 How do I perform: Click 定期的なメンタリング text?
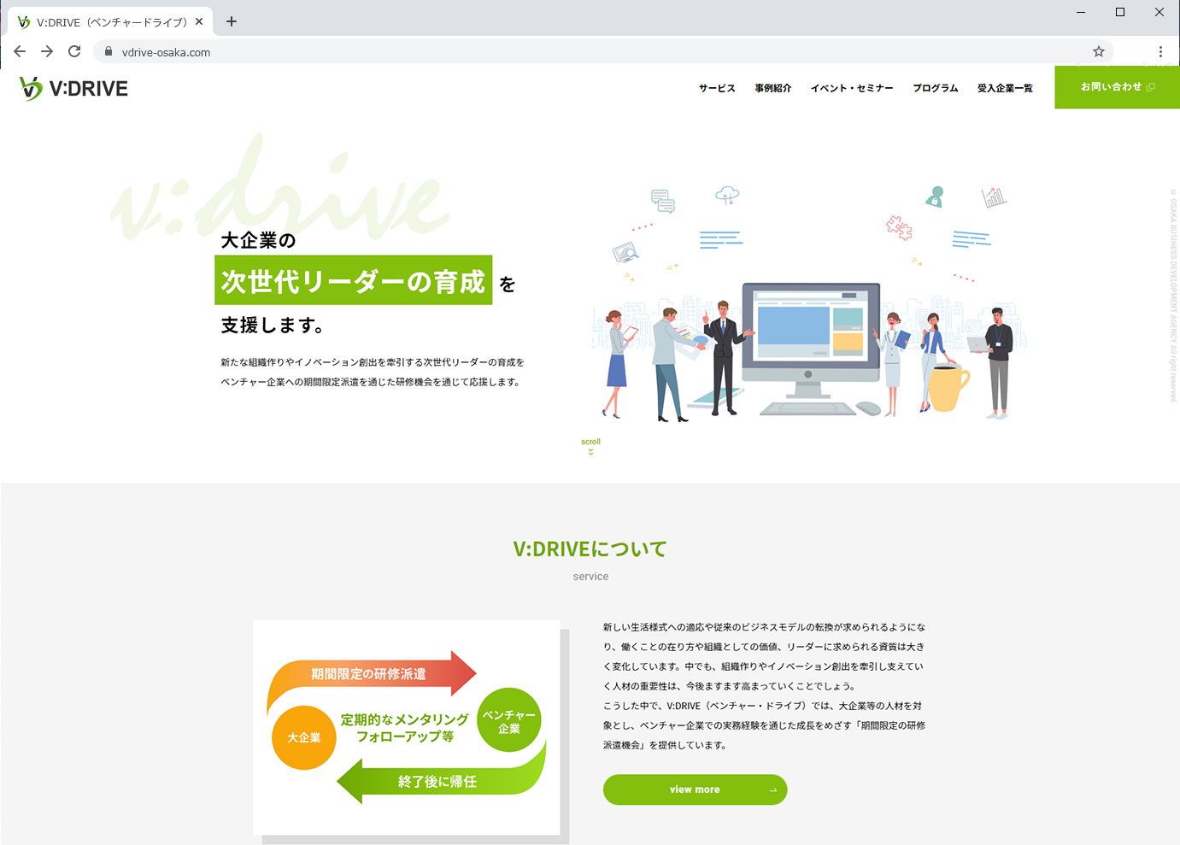coord(405,719)
